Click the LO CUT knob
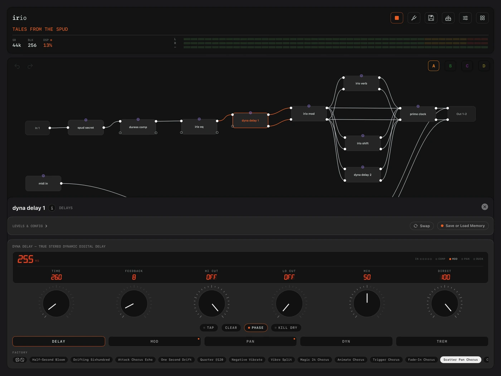The width and height of the screenshot is (501, 376). [289, 303]
